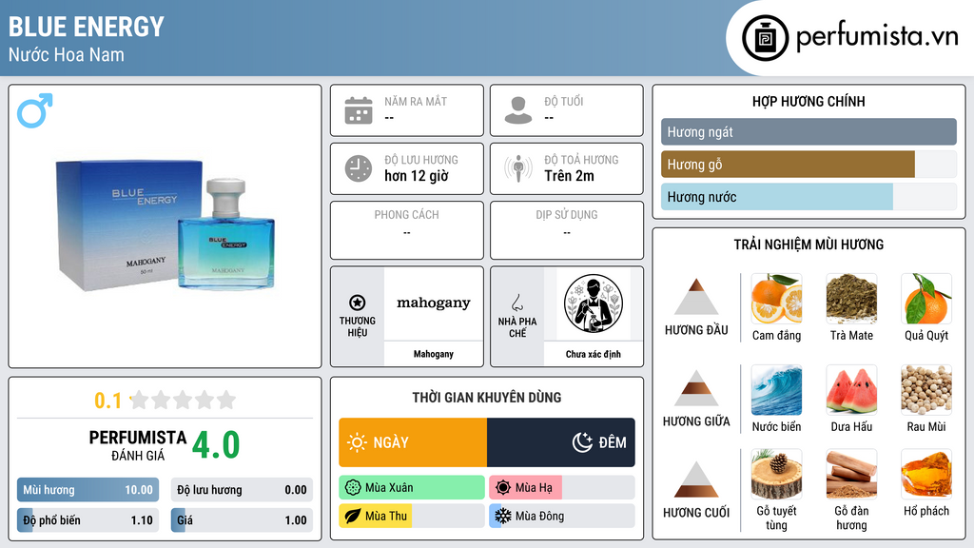Click the Nước Hoa Nam subtitle
974x548 pixels.
[67, 54]
